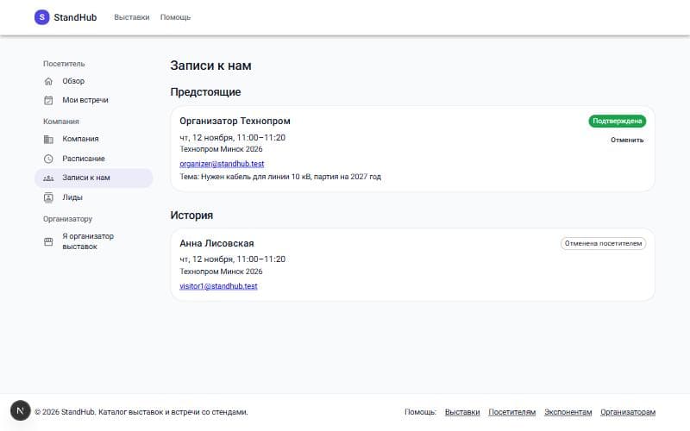The image size is (690, 431).
Task: Open Я организатор выставок sidebar link
Action: point(94,241)
